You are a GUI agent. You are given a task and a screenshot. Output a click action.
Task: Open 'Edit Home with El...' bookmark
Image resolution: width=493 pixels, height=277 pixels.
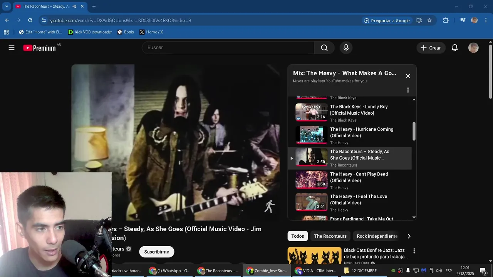[40, 32]
